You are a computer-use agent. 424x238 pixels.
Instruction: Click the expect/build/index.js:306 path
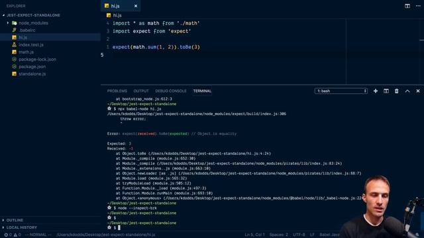pos(197,114)
